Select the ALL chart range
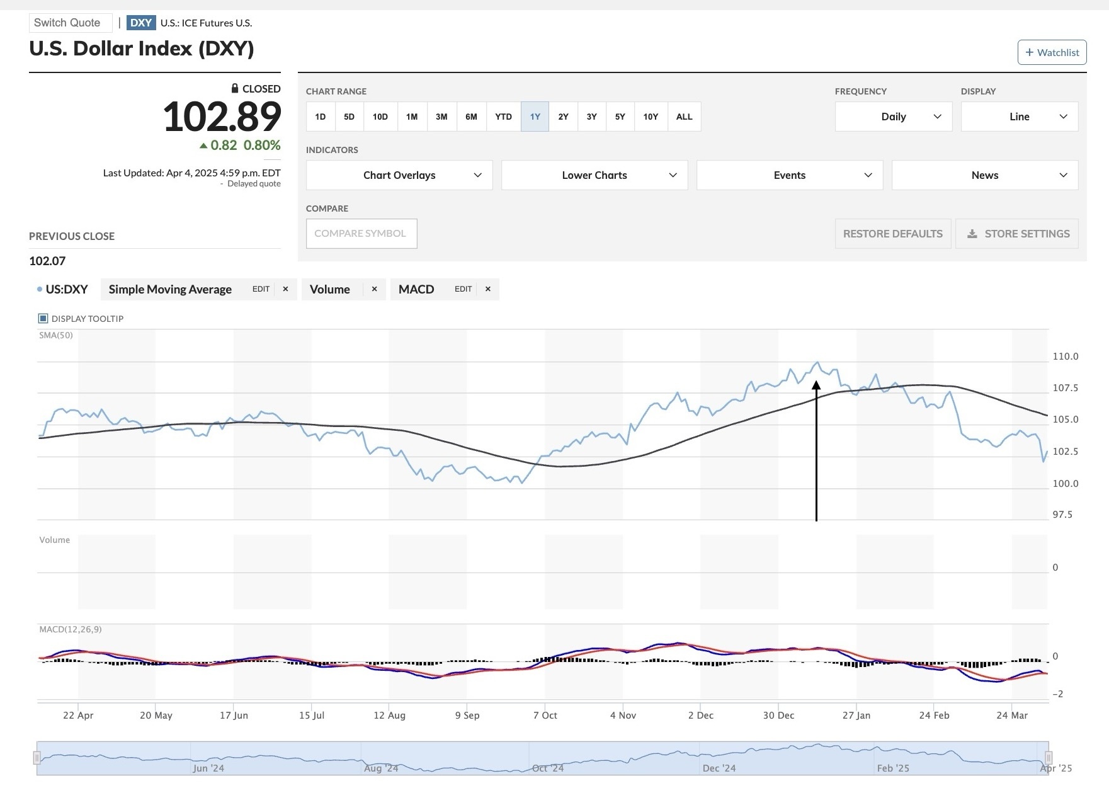The height and width of the screenshot is (793, 1109). pos(684,117)
